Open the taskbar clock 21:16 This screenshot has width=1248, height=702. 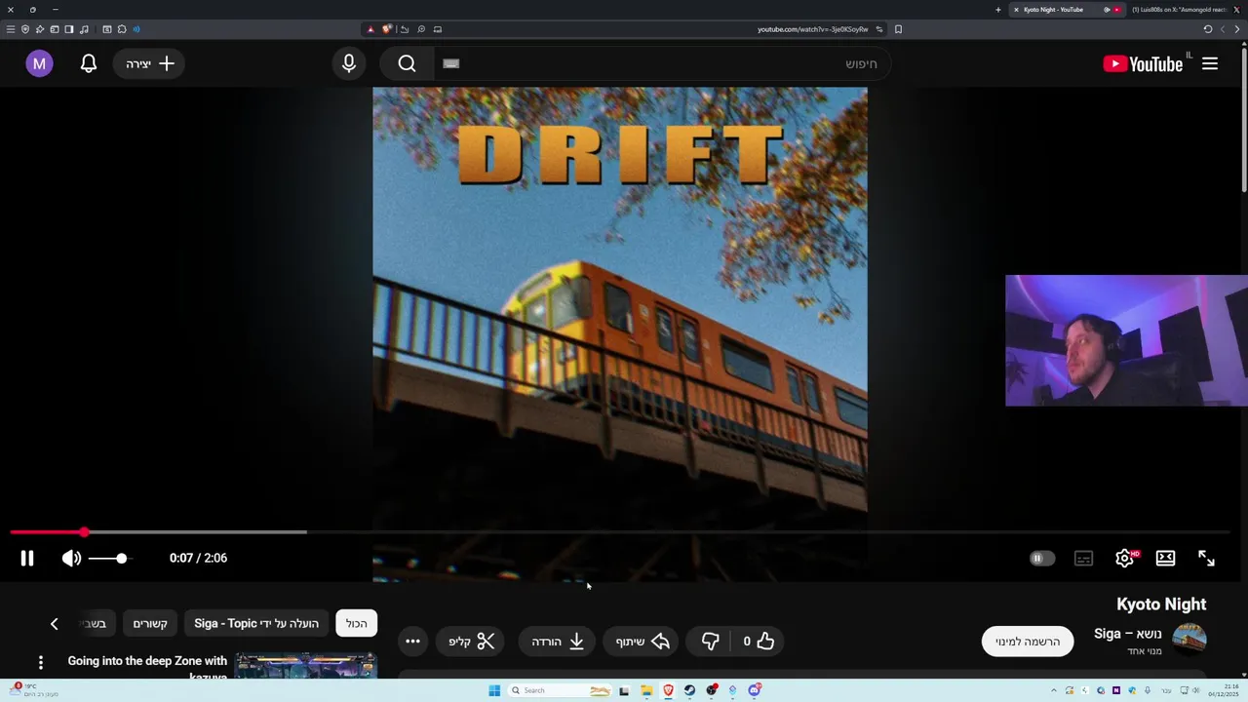coord(1223,690)
